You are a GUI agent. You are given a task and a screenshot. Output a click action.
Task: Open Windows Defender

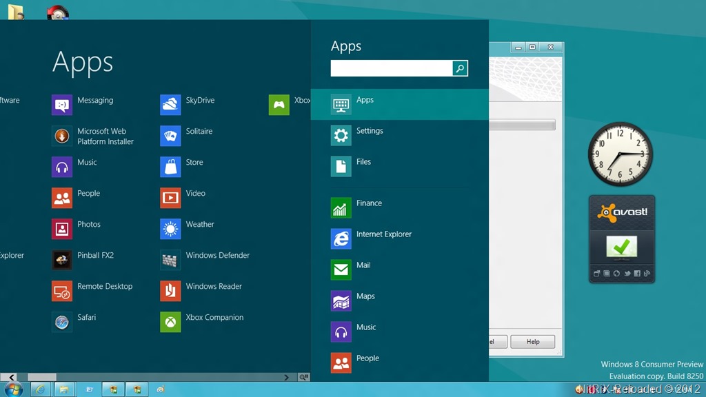[x=170, y=260]
